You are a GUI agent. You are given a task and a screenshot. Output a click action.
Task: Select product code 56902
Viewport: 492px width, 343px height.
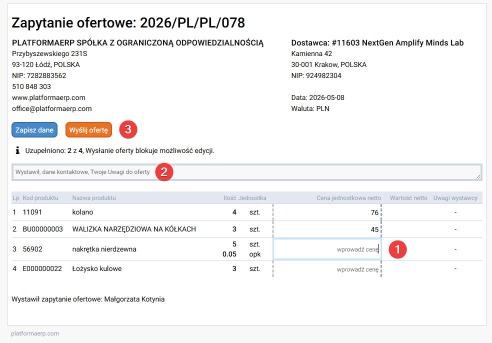point(32,249)
